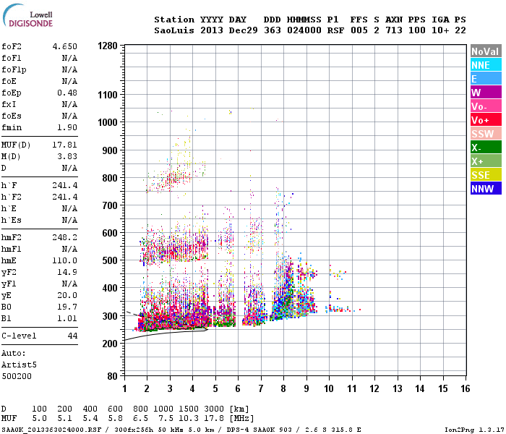Click the 10 MHz x-axis label
The width and height of the screenshot is (506, 434).
point(329,388)
